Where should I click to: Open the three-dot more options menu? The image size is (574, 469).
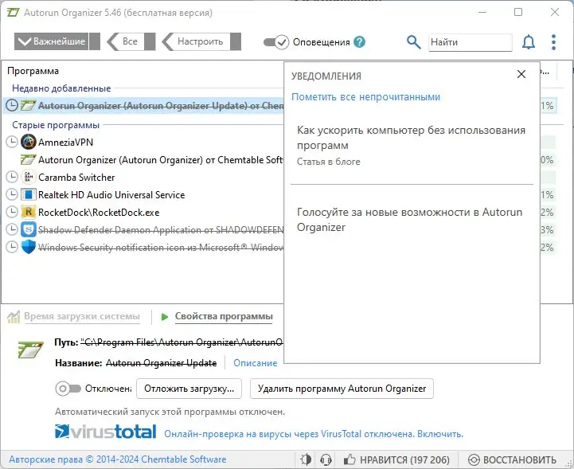tap(553, 42)
